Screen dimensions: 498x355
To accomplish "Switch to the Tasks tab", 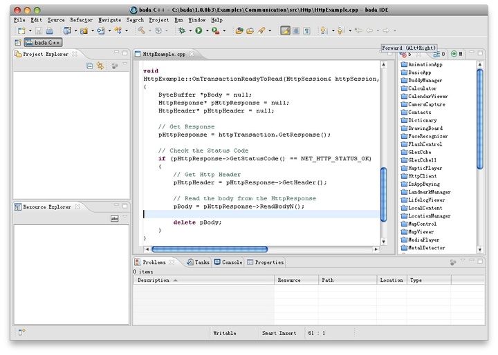I will point(199,262).
